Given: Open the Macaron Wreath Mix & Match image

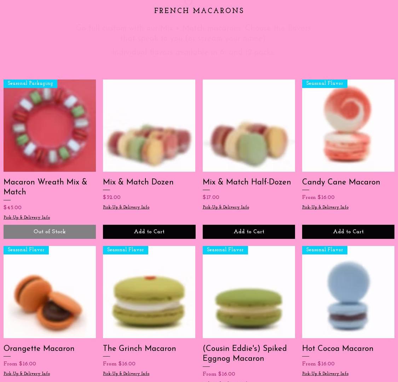Looking at the screenshot, I should tap(50, 125).
